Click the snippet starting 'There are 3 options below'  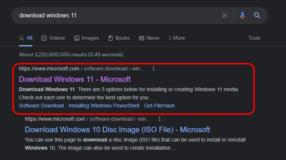(x=129, y=94)
